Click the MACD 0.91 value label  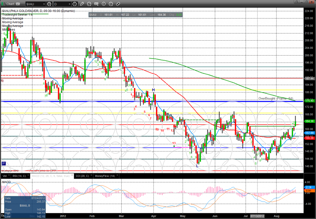pos(309,191)
